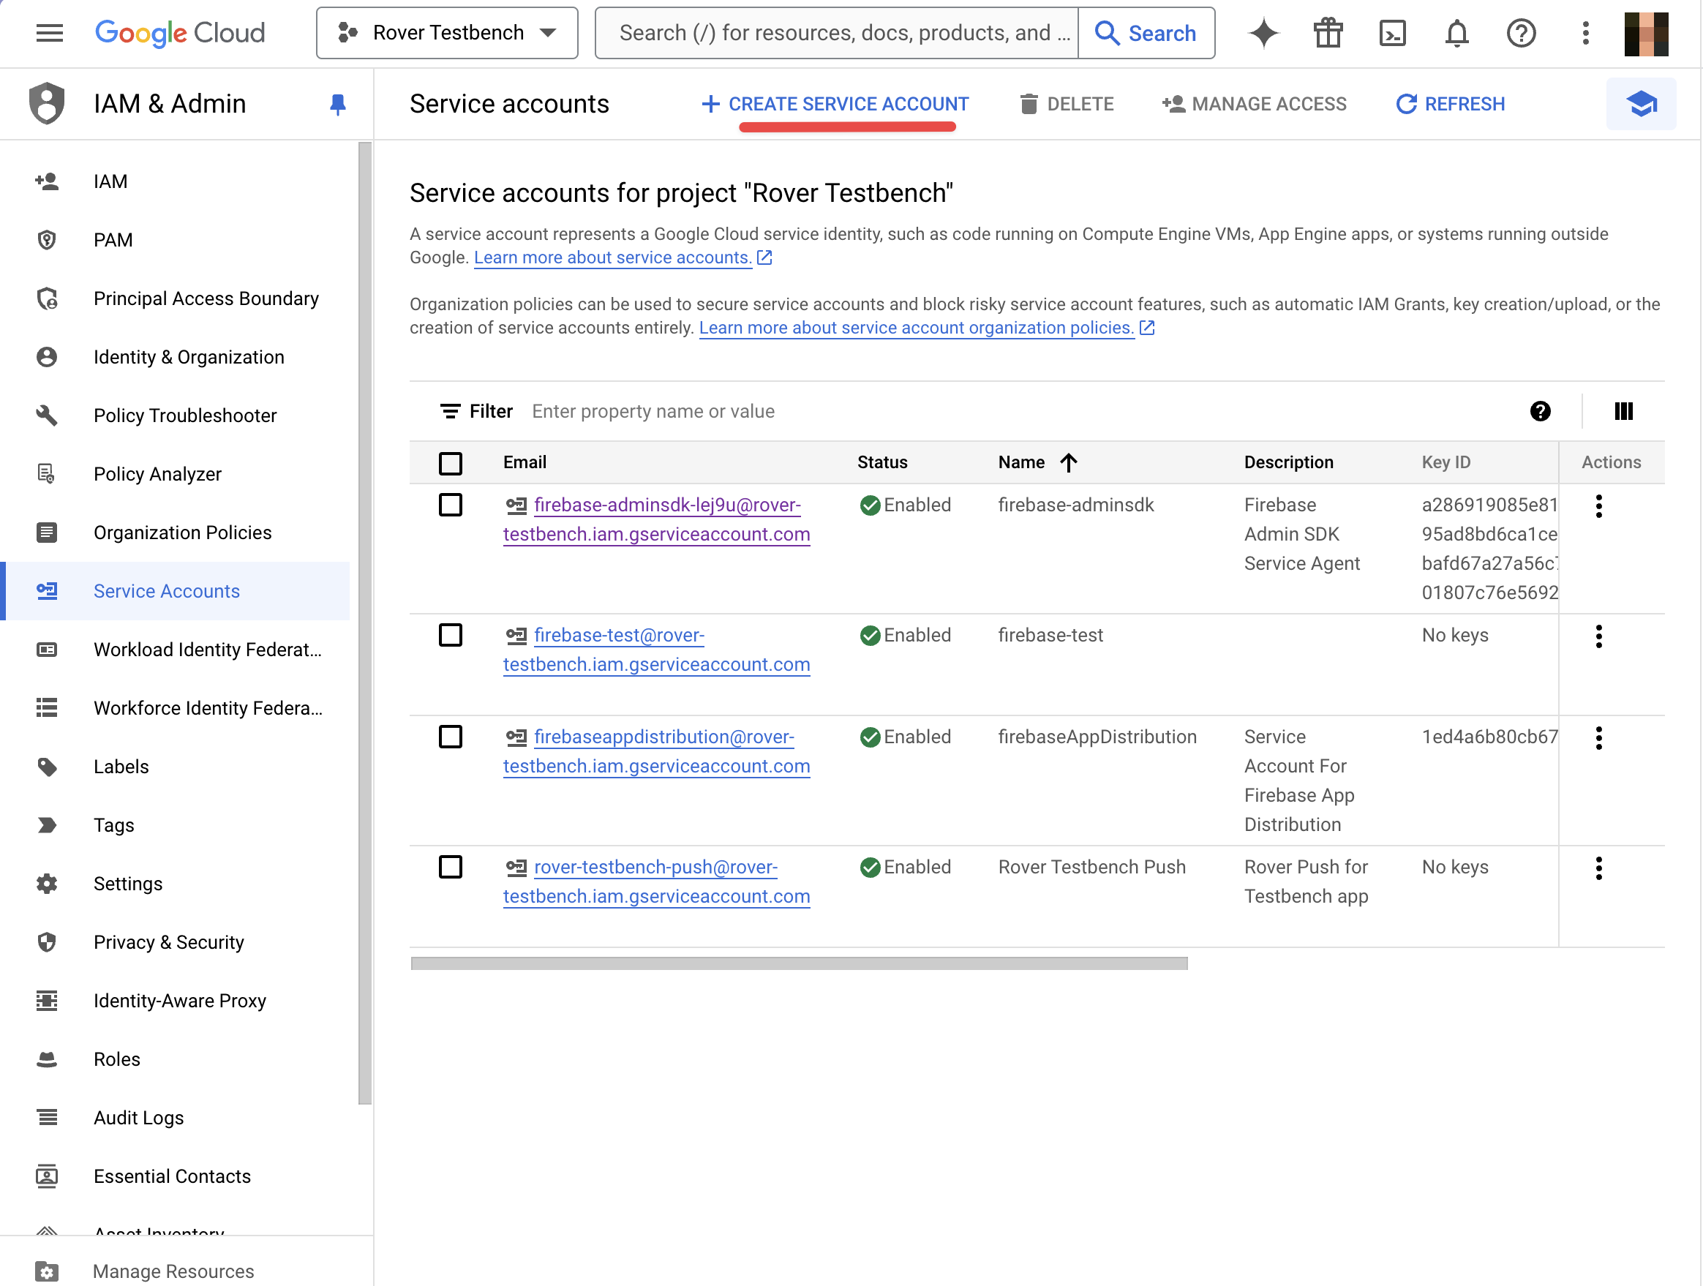Open Rover Testbench project selector dropdown

[447, 33]
